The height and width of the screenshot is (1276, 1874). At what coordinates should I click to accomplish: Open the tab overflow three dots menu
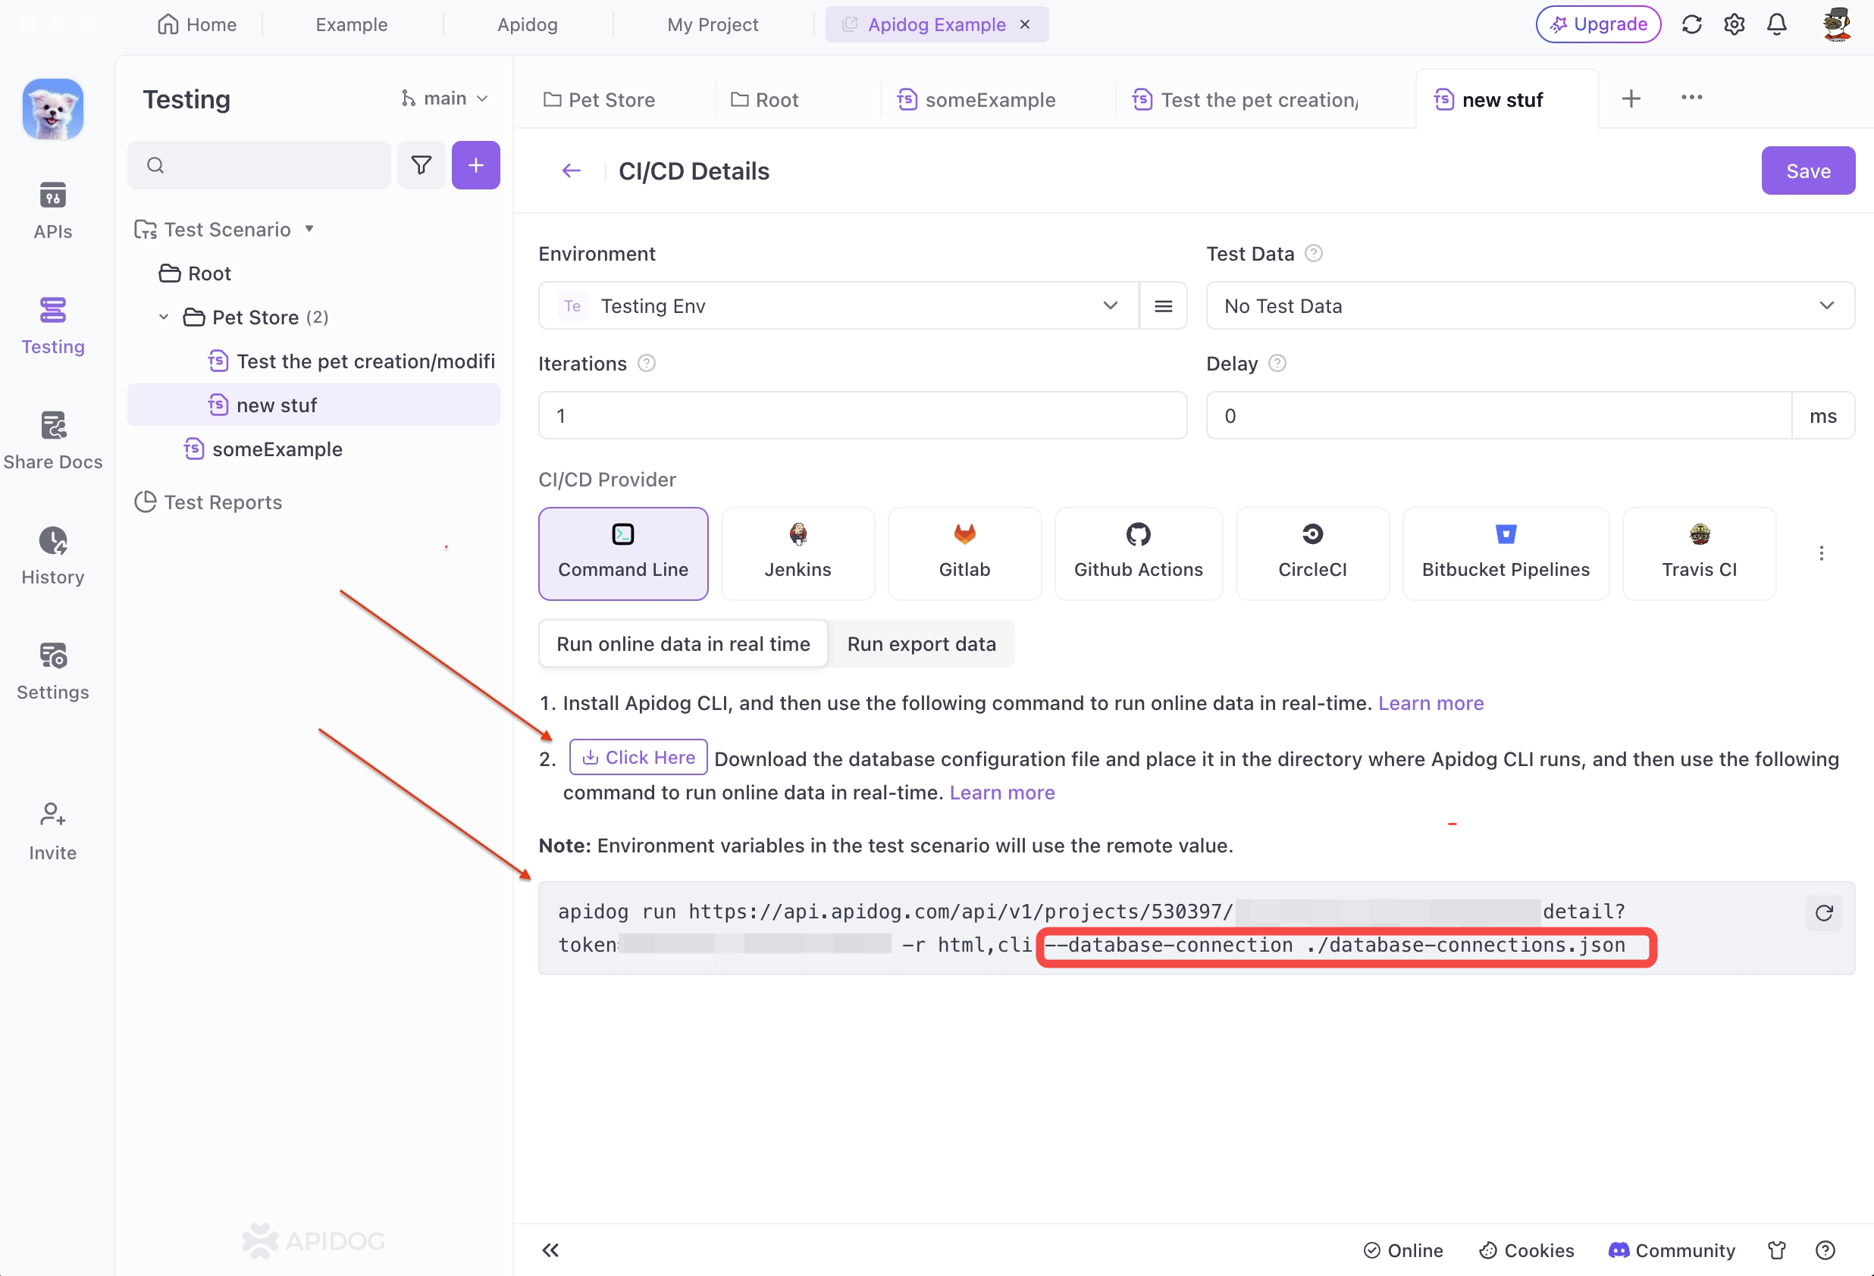(1692, 98)
